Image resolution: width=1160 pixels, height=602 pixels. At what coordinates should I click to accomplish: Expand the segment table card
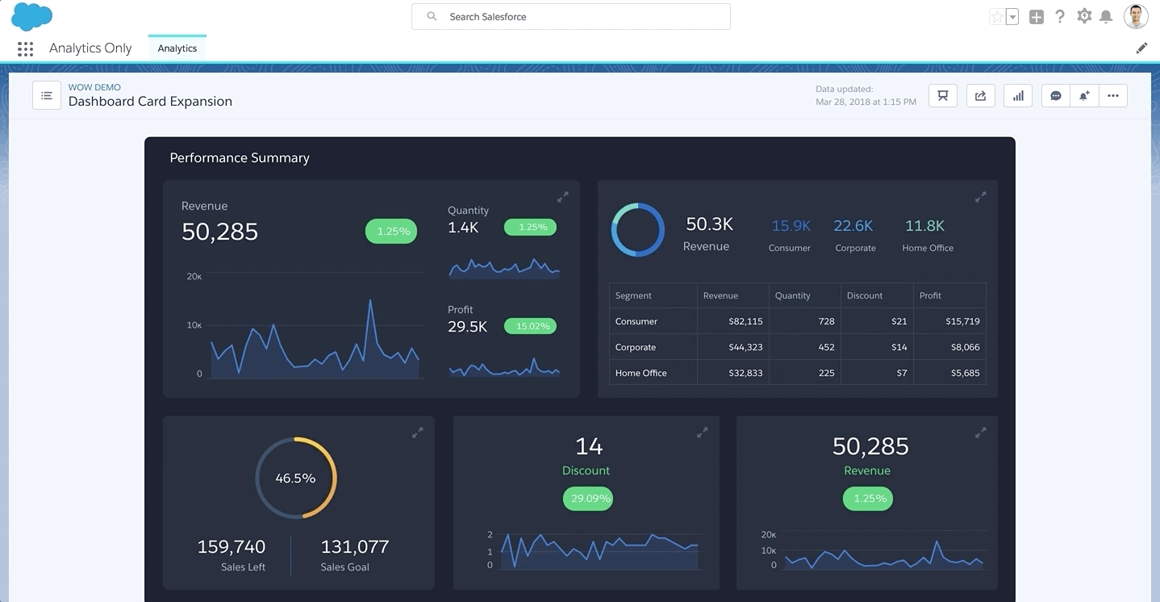coord(981,197)
